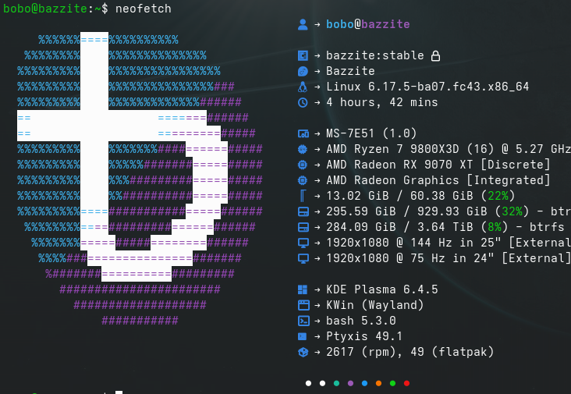Click the monitor icon beside 75 Hz display

pyautogui.click(x=303, y=258)
